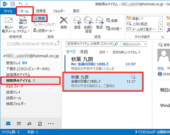Switch to People view icon
170x135 pixels.
29,123
